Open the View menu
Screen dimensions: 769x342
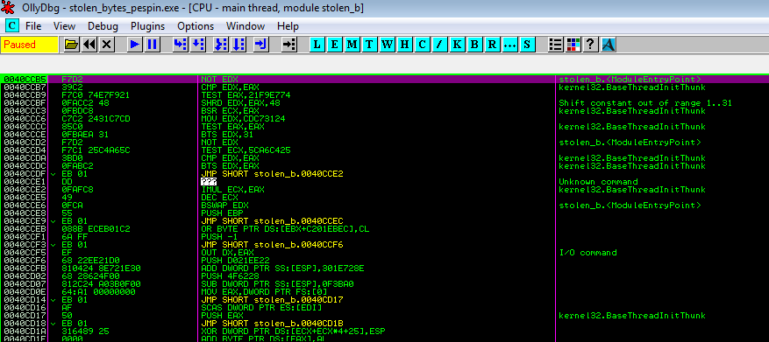(64, 26)
